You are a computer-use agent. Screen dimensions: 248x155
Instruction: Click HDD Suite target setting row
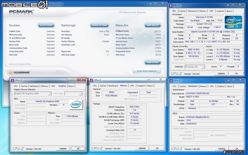[85, 55]
